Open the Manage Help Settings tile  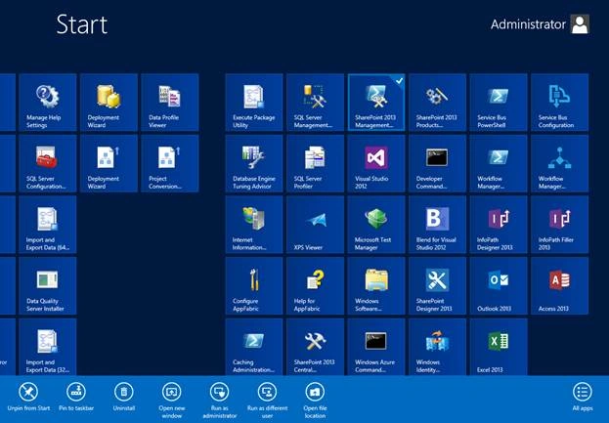pyautogui.click(x=48, y=103)
